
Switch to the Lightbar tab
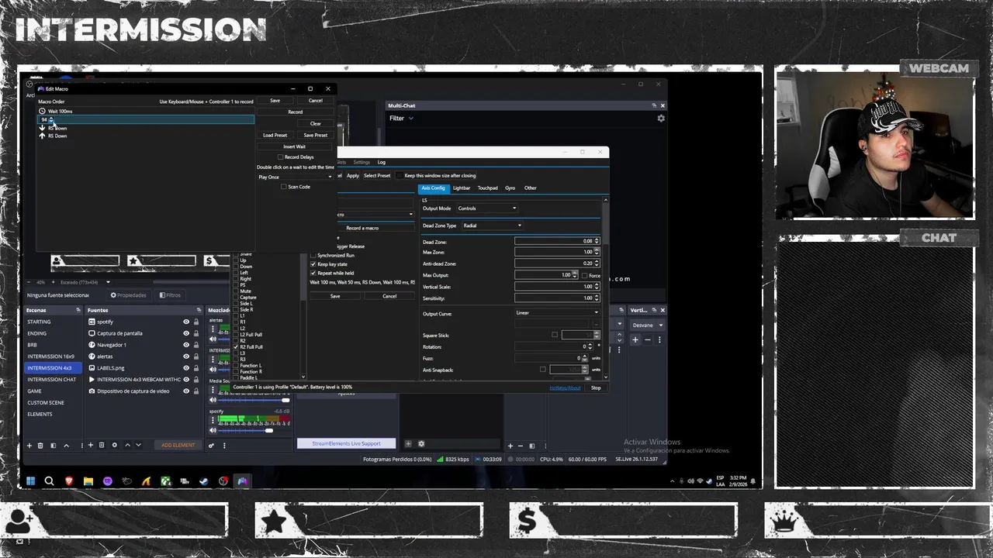point(462,188)
